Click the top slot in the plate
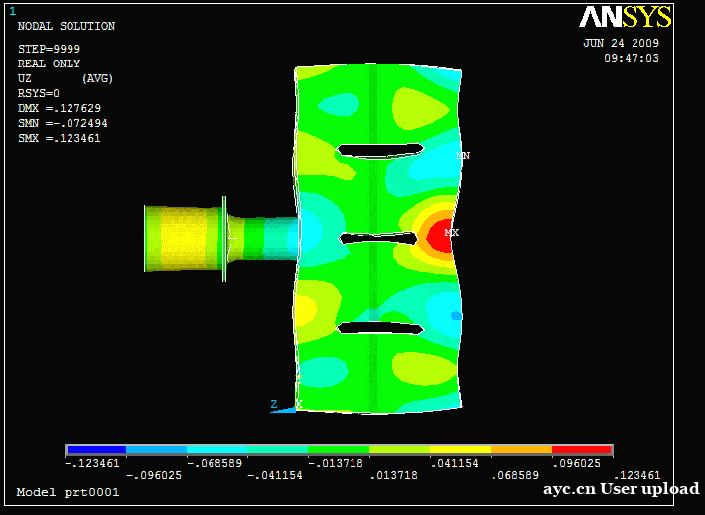Image resolution: width=705 pixels, height=515 pixels. pyautogui.click(x=379, y=150)
